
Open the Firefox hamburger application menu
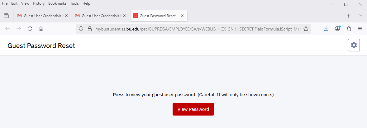[360, 29]
